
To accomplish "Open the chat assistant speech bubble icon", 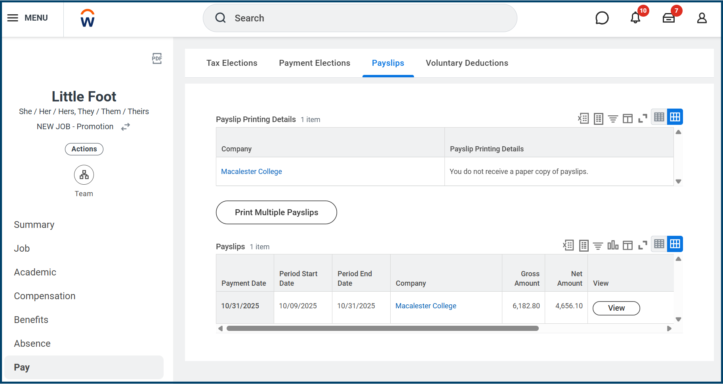I will (x=602, y=18).
